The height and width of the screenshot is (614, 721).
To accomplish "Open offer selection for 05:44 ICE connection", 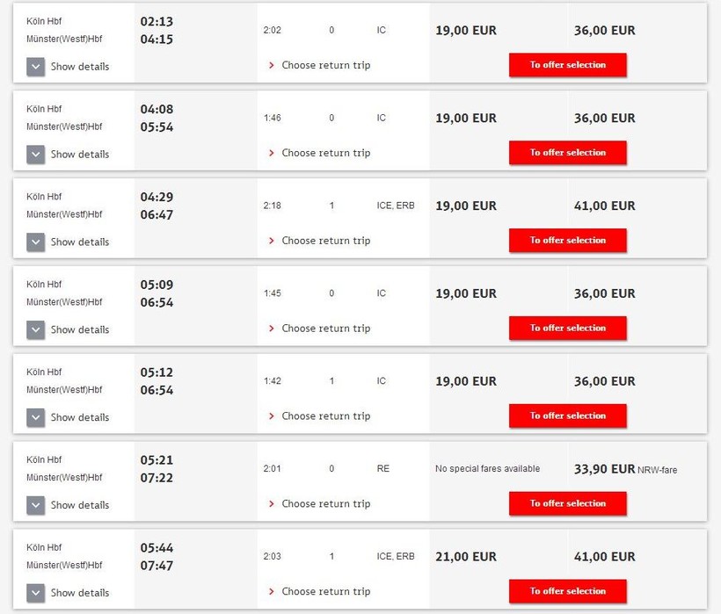I will (567, 591).
